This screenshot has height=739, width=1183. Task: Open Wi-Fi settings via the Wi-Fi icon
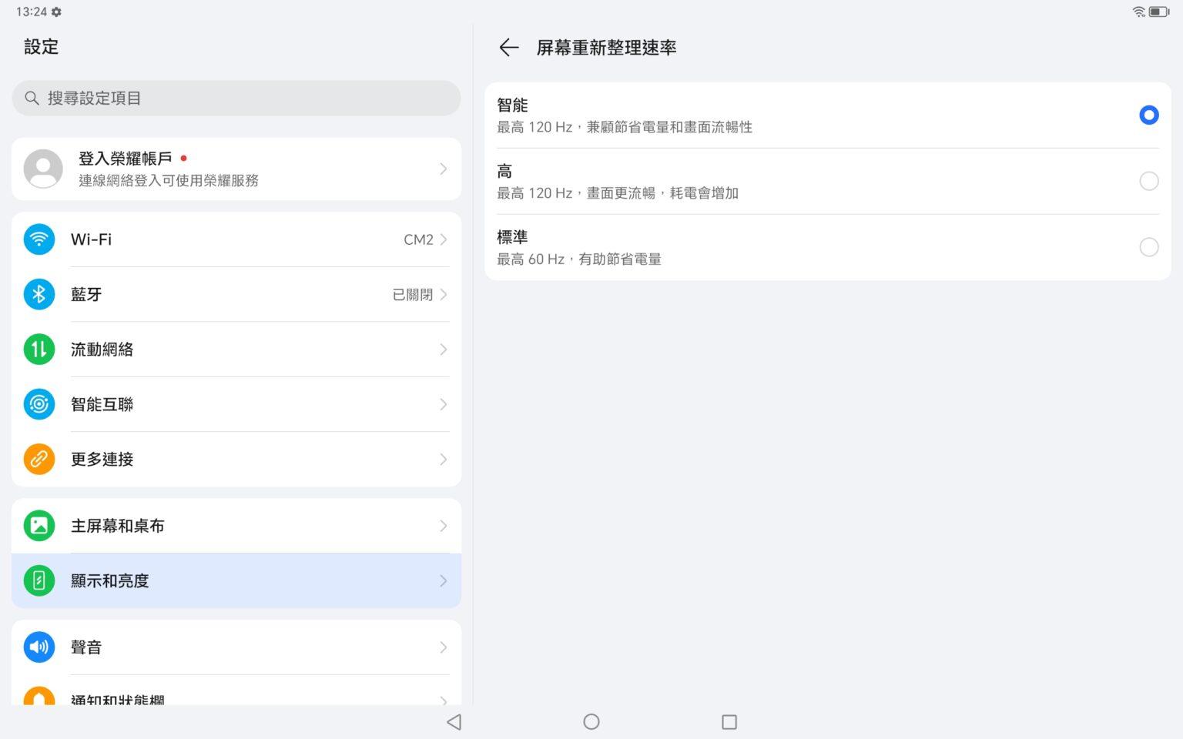tap(39, 239)
